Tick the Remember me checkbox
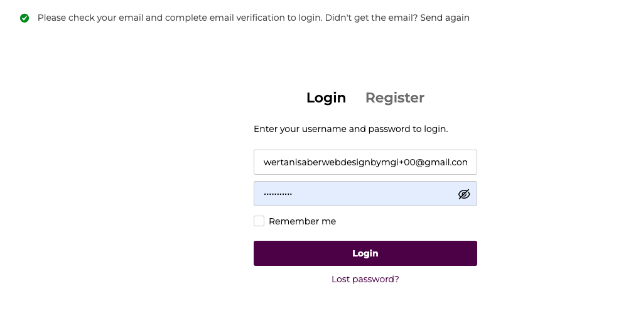This screenshot has width=626, height=325. pos(259,221)
